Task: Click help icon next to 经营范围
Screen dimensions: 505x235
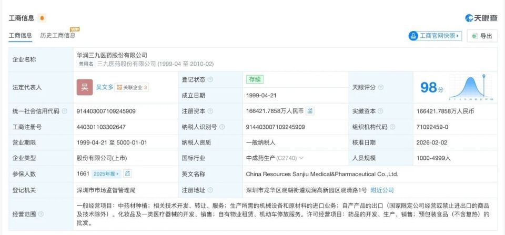Action: (41, 214)
